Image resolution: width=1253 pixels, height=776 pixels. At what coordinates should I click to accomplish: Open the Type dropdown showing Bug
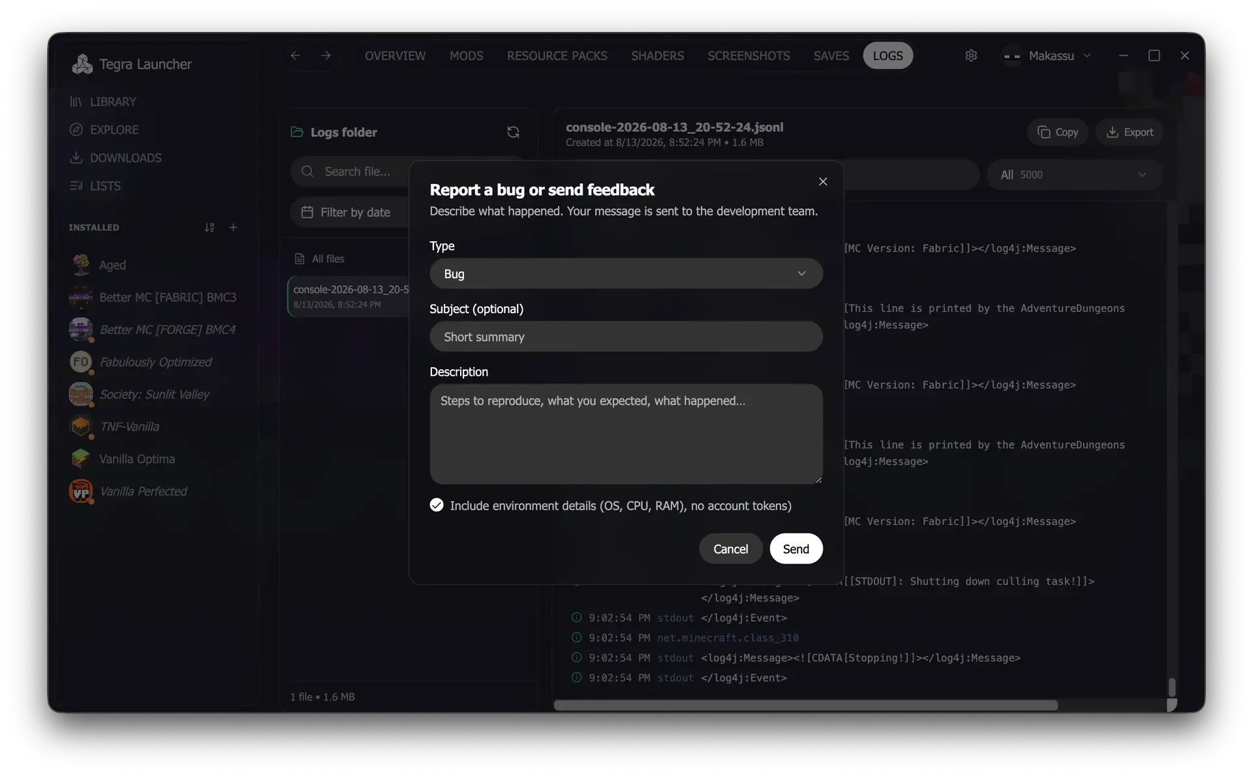(x=626, y=274)
